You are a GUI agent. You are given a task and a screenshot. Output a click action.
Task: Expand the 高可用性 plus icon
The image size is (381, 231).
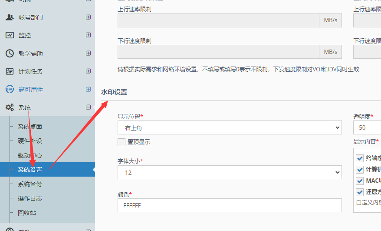pos(89,90)
